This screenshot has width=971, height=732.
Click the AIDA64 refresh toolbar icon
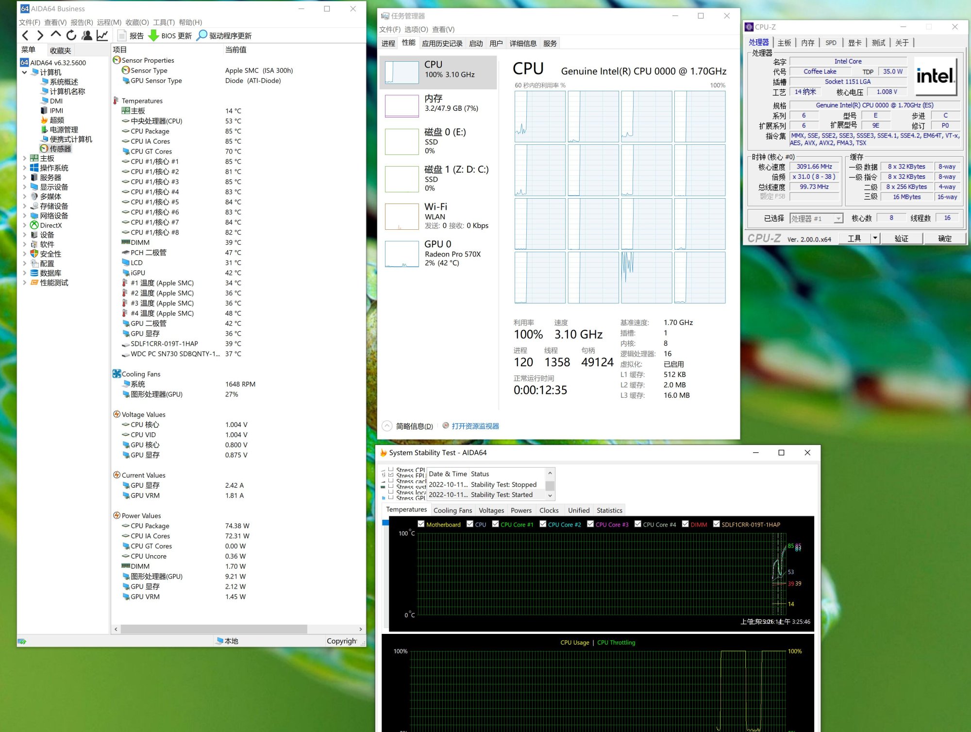[71, 35]
